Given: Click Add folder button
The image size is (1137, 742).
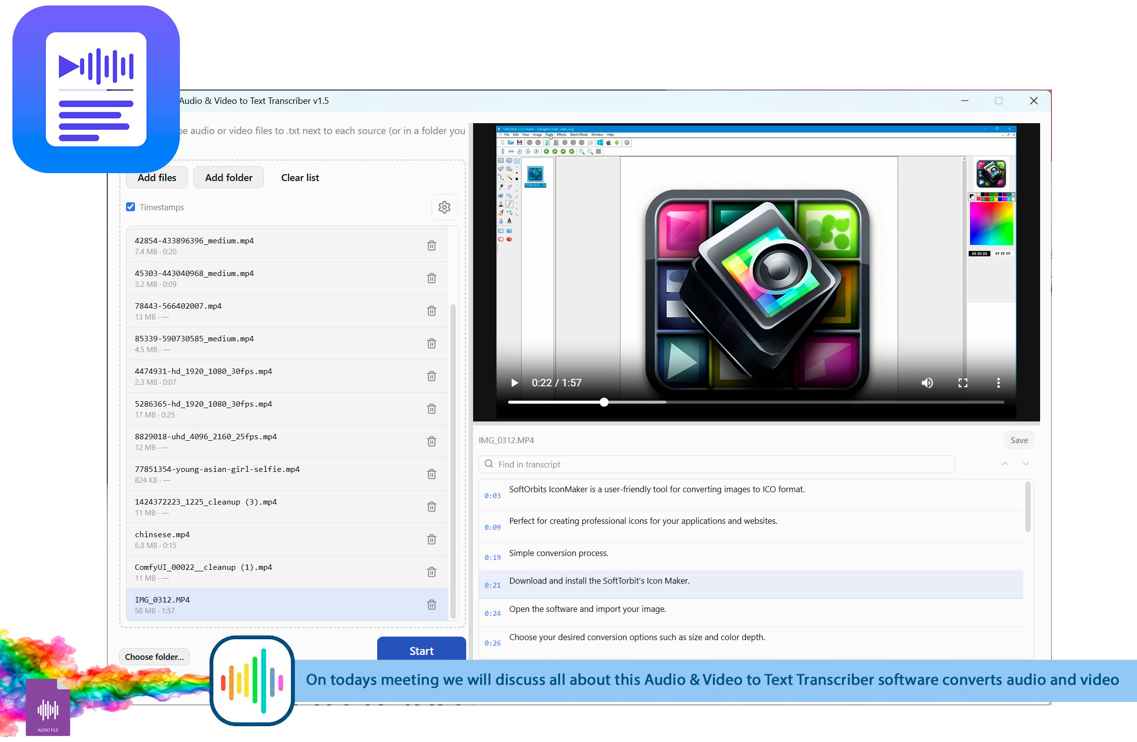Looking at the screenshot, I should (x=228, y=178).
